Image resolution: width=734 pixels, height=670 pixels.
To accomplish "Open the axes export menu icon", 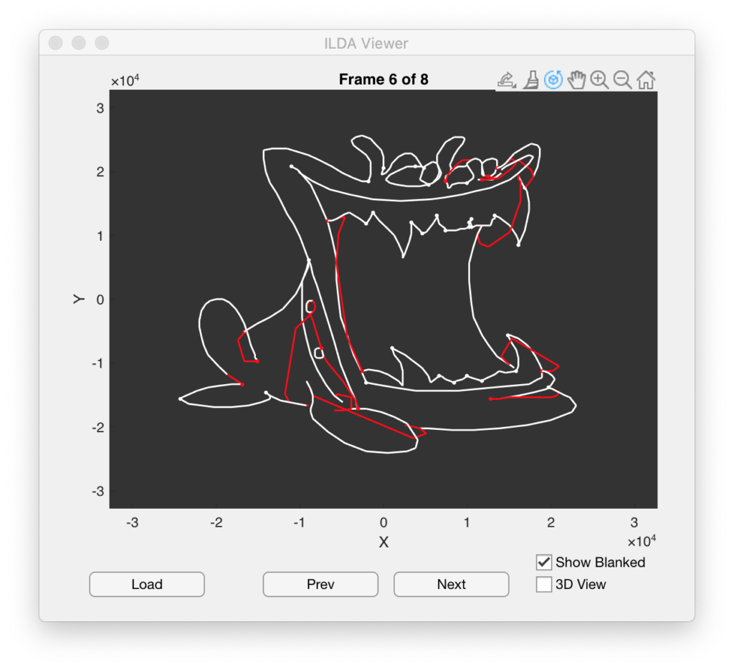I will point(506,80).
